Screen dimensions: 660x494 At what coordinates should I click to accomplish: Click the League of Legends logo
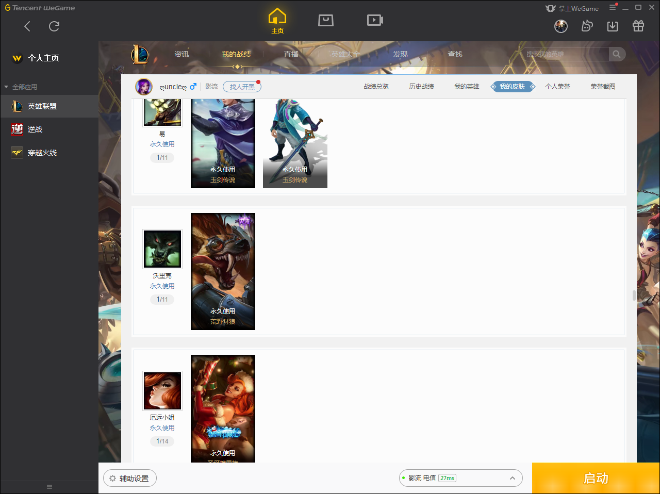coord(140,54)
